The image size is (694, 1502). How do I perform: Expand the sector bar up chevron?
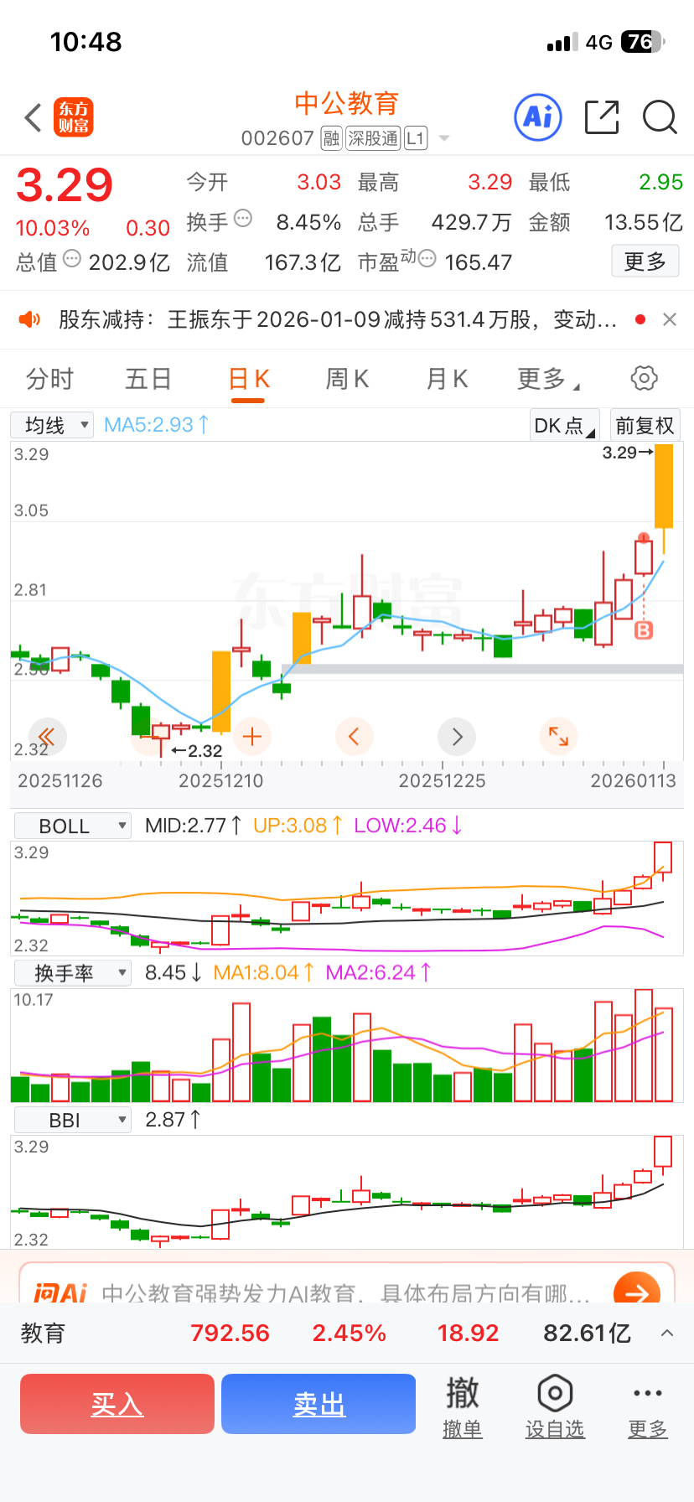[x=667, y=1333]
